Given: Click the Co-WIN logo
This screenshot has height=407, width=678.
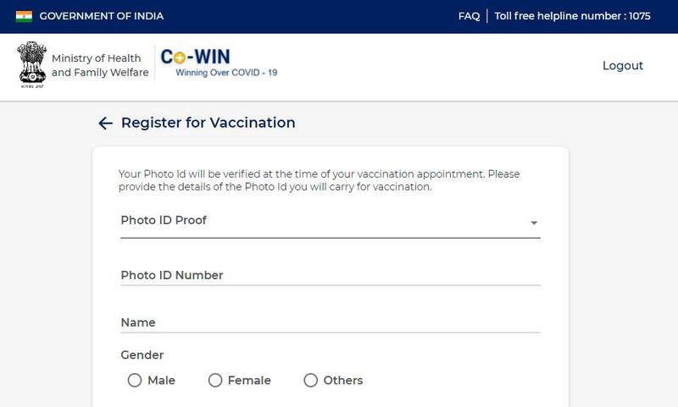Looking at the screenshot, I should point(219,63).
